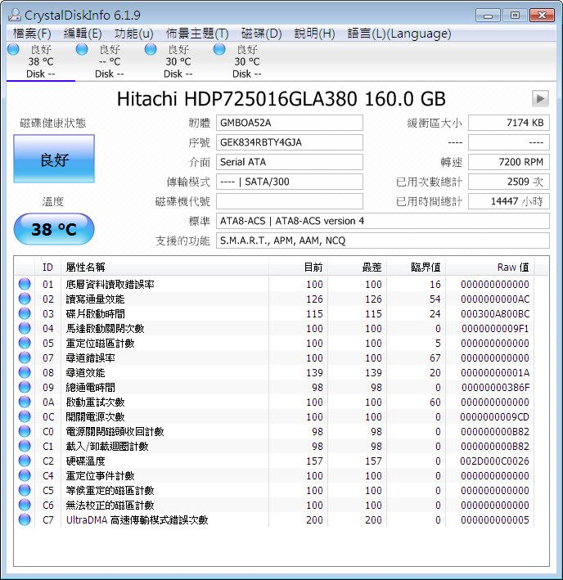Click the 屬性名稱 column header
Screen dimensions: 563x580
[164, 267]
